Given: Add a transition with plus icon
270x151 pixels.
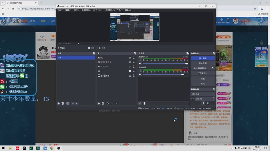Looking at the screenshot, I should [204, 103].
